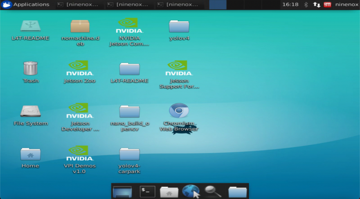Select the L4T-README folder icon
Image resolution: width=360 pixels, height=199 pixels.
click(x=129, y=69)
